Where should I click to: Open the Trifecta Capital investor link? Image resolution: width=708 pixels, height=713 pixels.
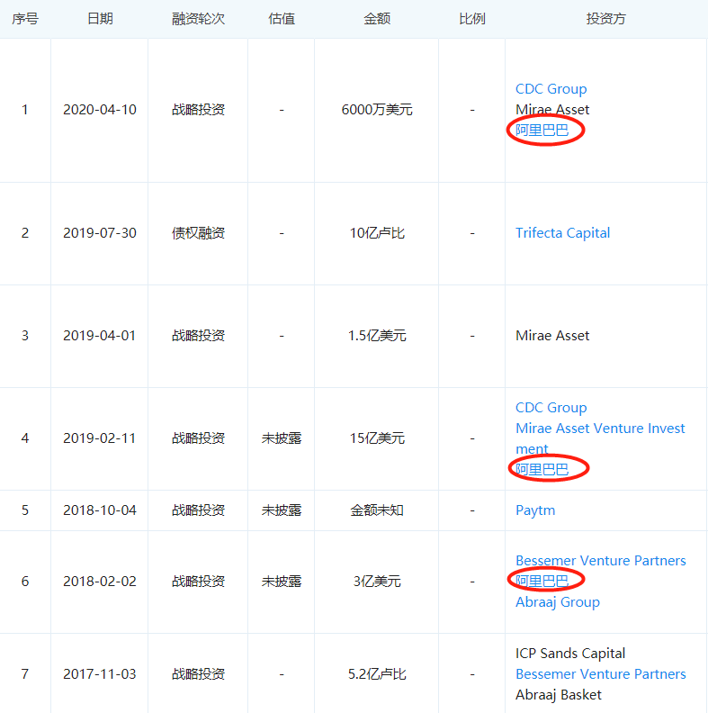(x=562, y=233)
